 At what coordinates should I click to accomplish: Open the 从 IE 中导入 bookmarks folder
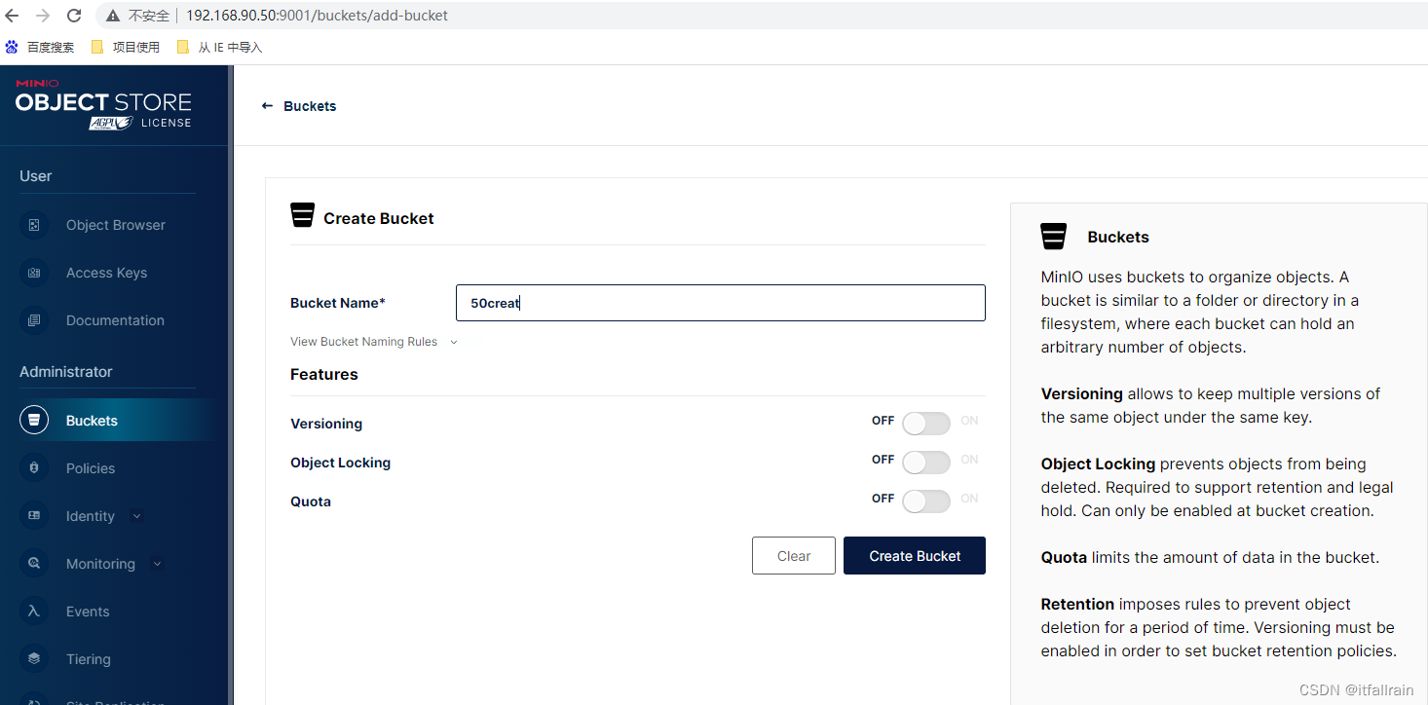[219, 47]
